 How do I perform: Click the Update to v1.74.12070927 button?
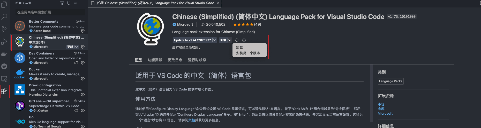(x=192, y=40)
